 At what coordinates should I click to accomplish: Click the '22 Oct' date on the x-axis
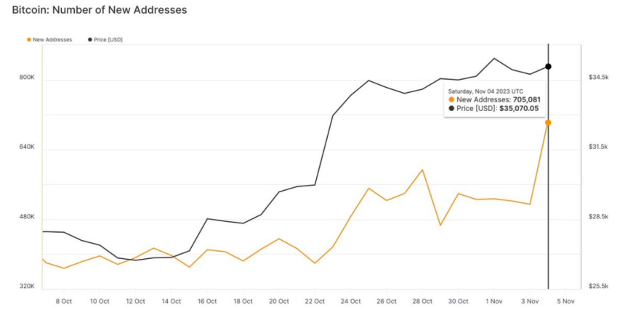tap(315, 301)
